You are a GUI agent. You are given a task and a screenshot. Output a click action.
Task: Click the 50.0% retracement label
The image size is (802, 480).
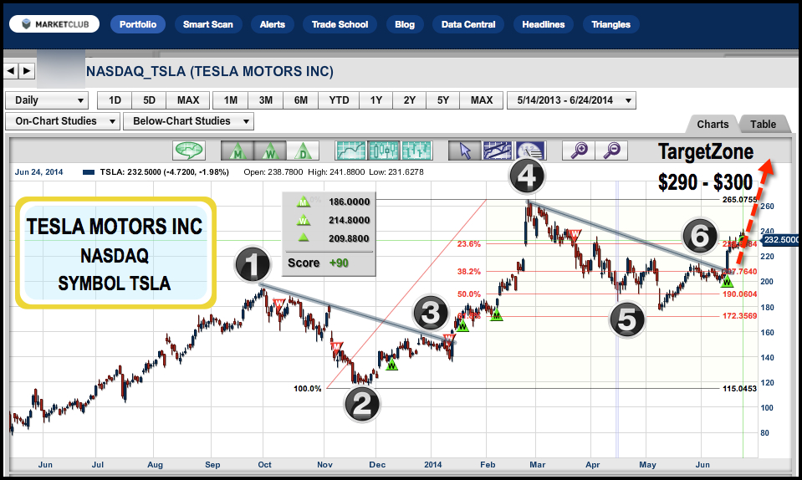point(469,294)
